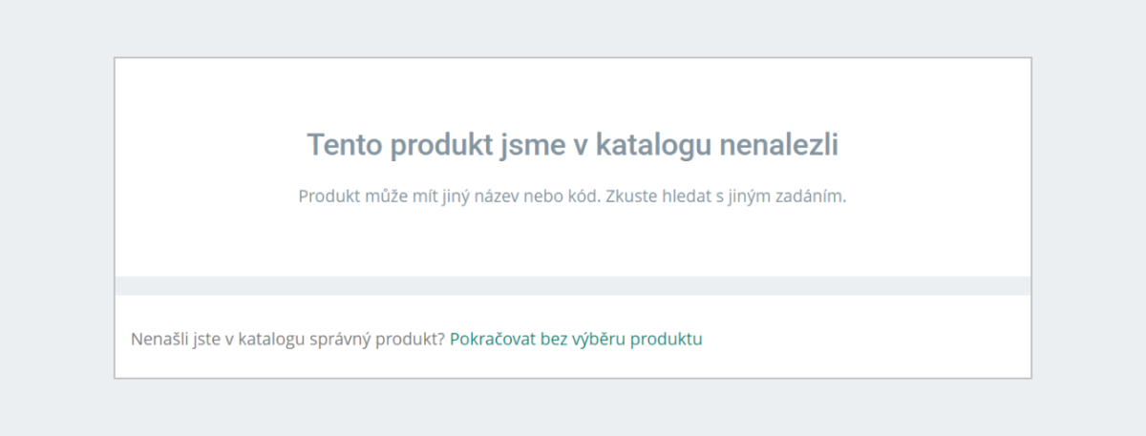This screenshot has width=1146, height=436.
Task: Click the word "Nenašli" in the bottom panel
Action: coord(157,339)
